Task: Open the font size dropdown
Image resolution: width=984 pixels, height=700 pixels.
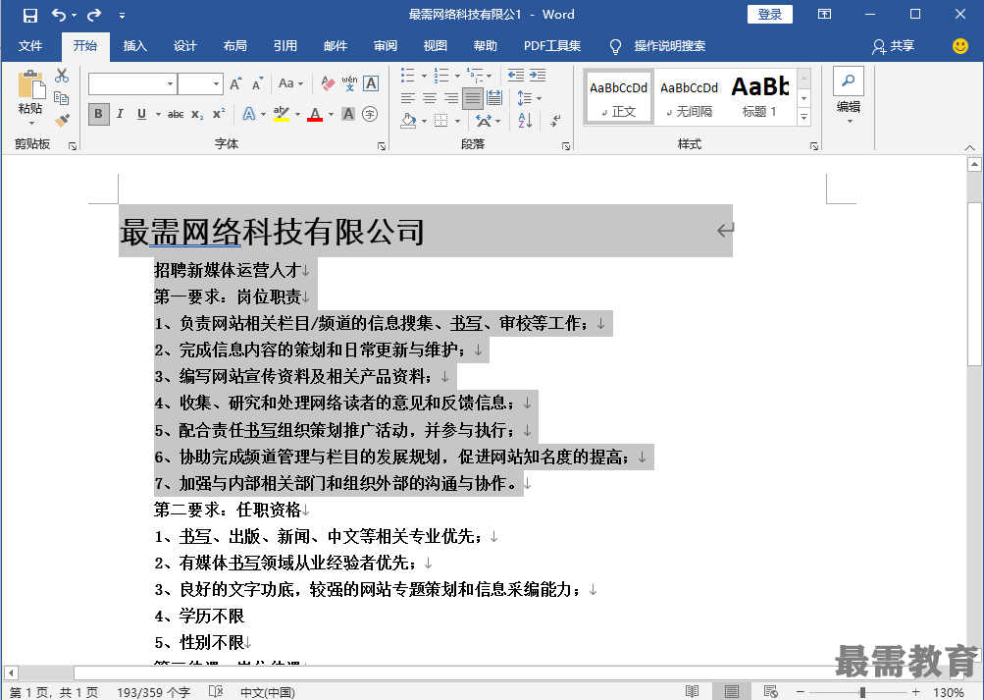Action: 216,83
